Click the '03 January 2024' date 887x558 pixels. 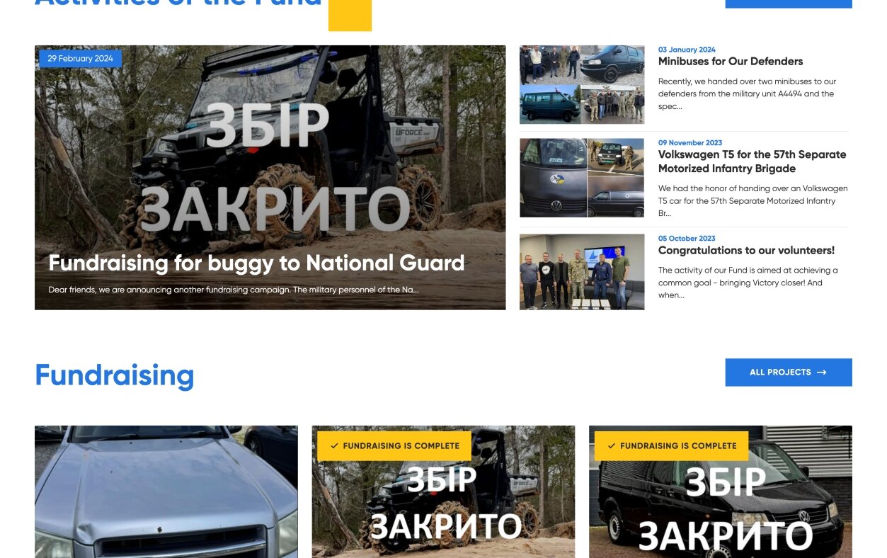[x=687, y=50]
